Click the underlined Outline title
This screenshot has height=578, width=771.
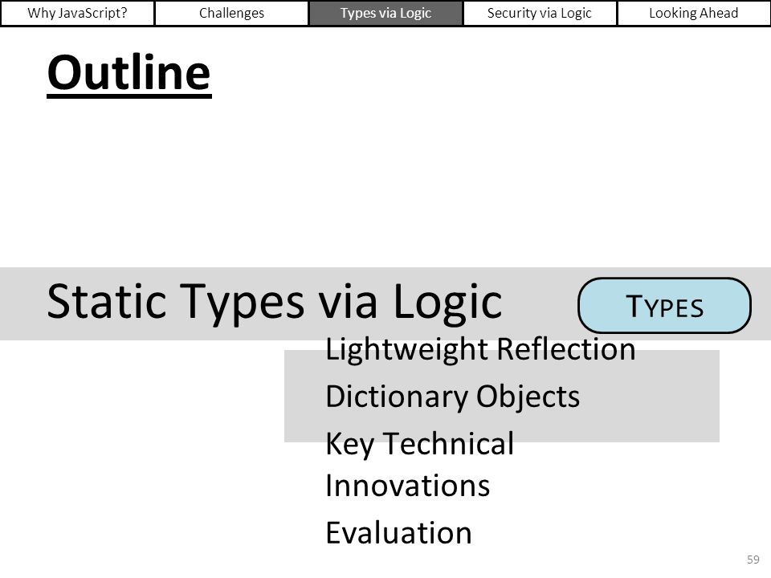[x=128, y=74]
